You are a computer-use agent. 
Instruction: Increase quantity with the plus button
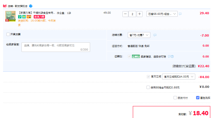coord(139,14)
